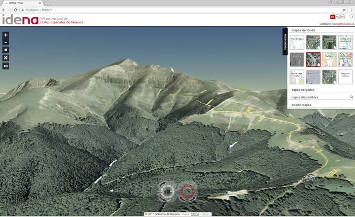Reset map to home extent
Image resolution: width=355 pixels, height=217 pixels.
click(6, 50)
